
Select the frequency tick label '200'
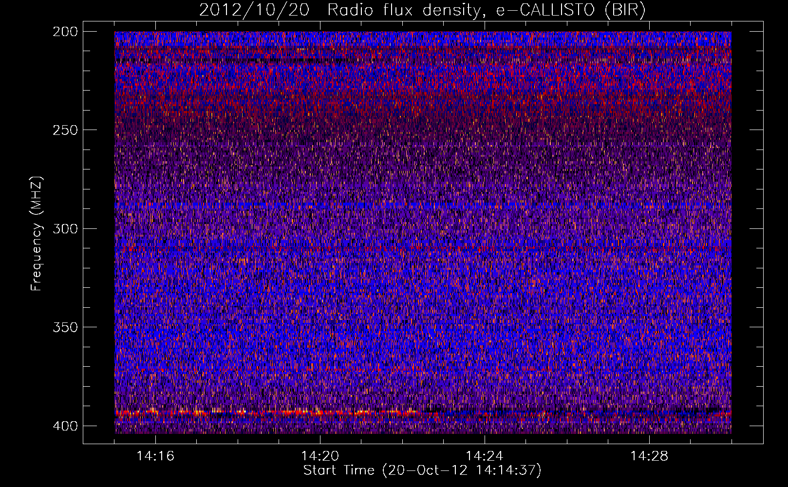65,32
